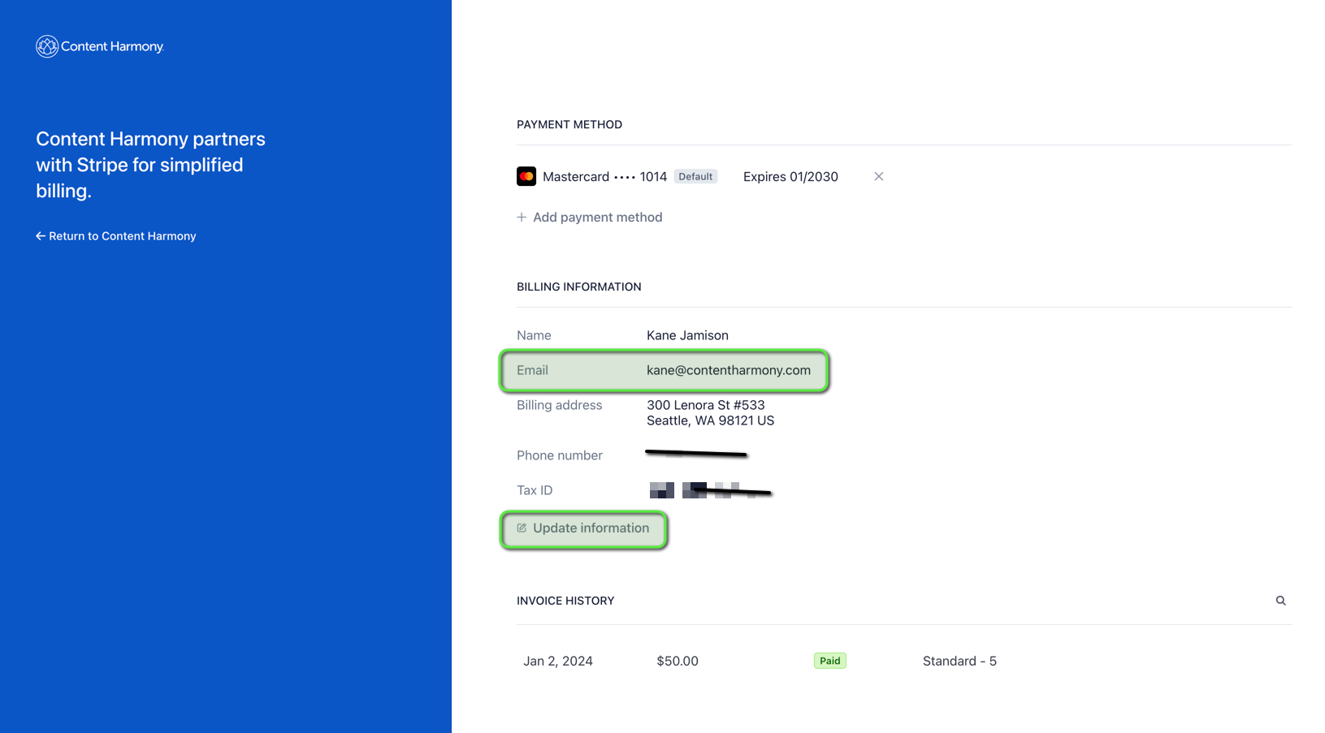Click the Payment Method heading
The image size is (1325, 733).
(x=569, y=124)
